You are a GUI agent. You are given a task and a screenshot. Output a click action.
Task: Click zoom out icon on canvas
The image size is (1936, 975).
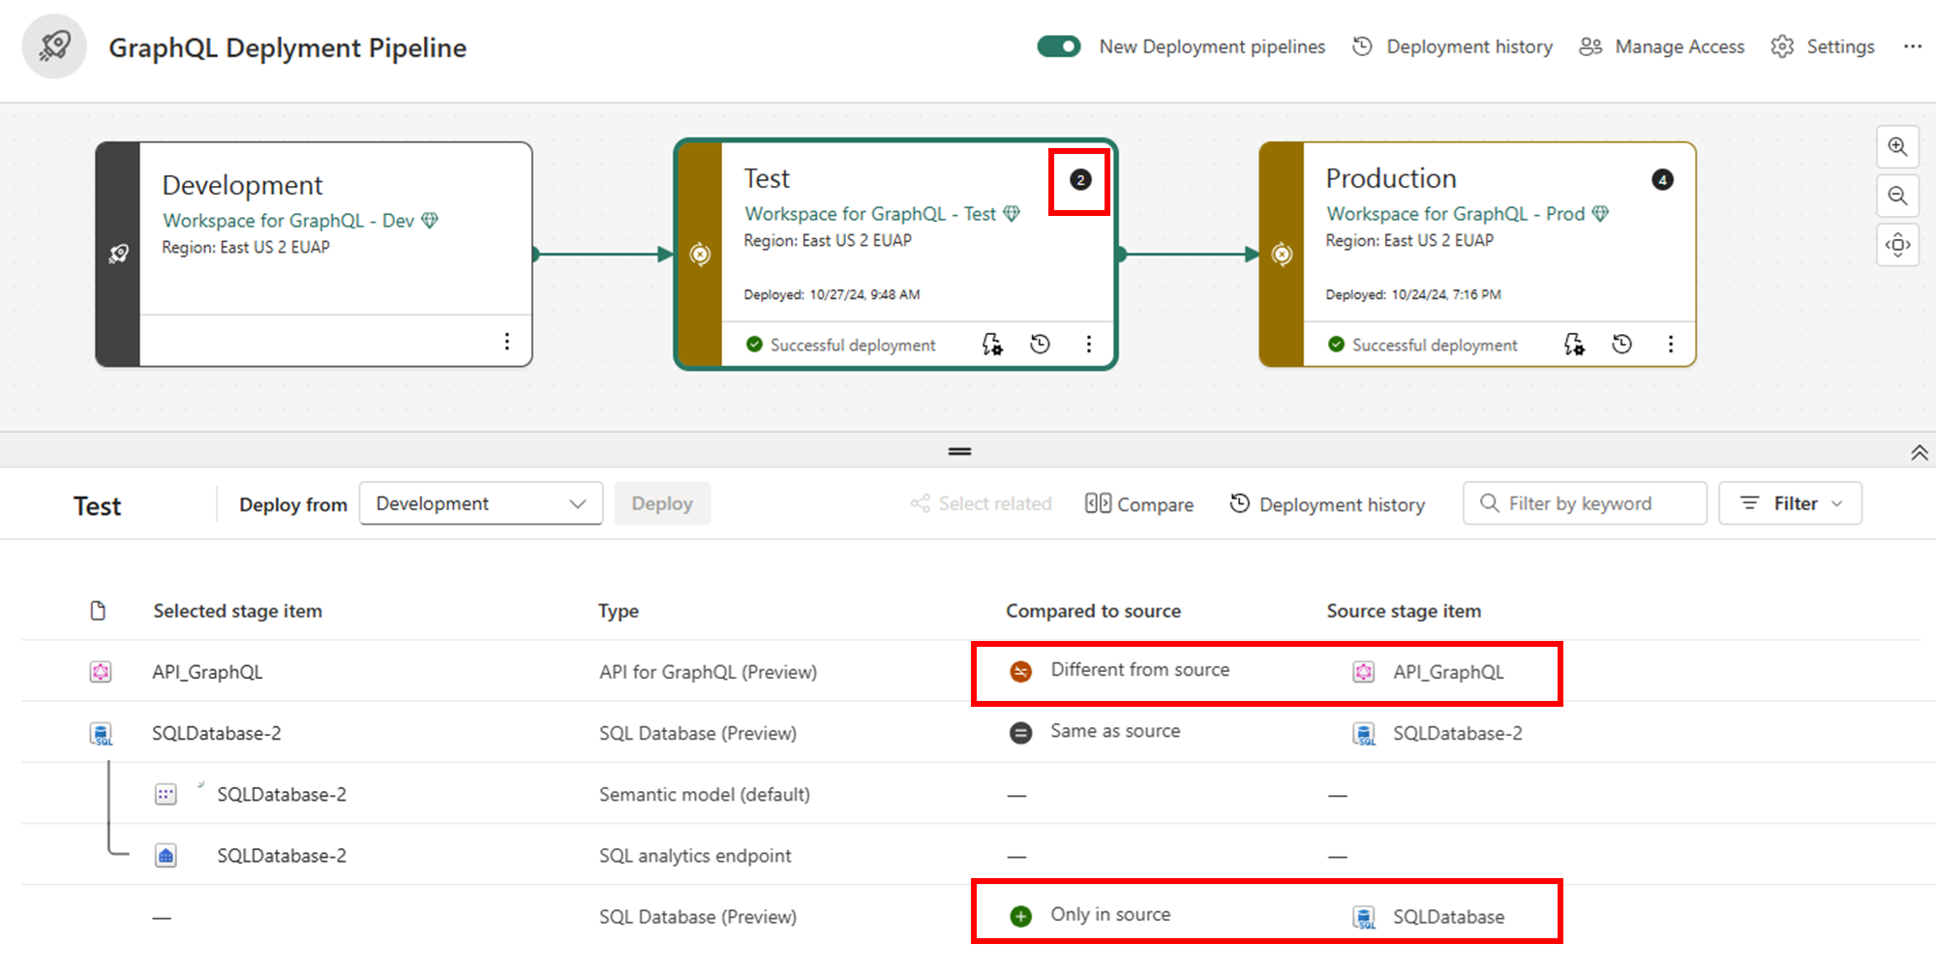(1897, 197)
